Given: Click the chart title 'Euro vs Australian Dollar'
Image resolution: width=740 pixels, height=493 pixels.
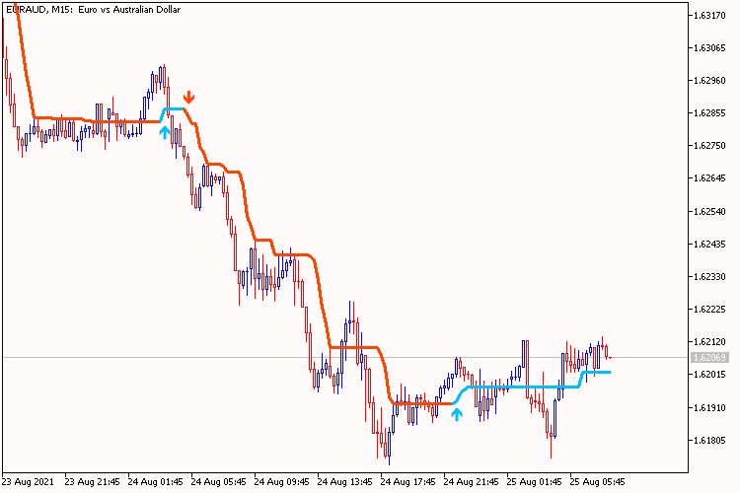Looking at the screenshot, I should point(129,10).
